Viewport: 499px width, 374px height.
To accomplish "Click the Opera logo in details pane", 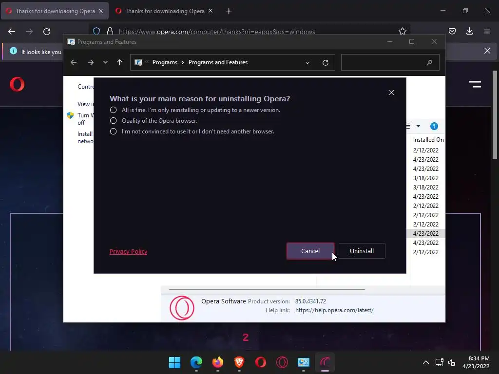I will click(x=182, y=308).
